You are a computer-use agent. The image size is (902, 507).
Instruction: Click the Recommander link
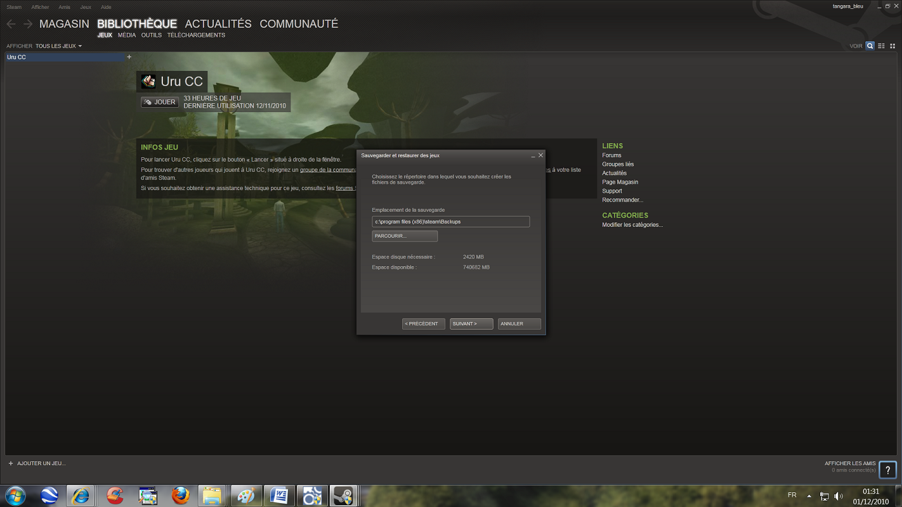(x=622, y=200)
